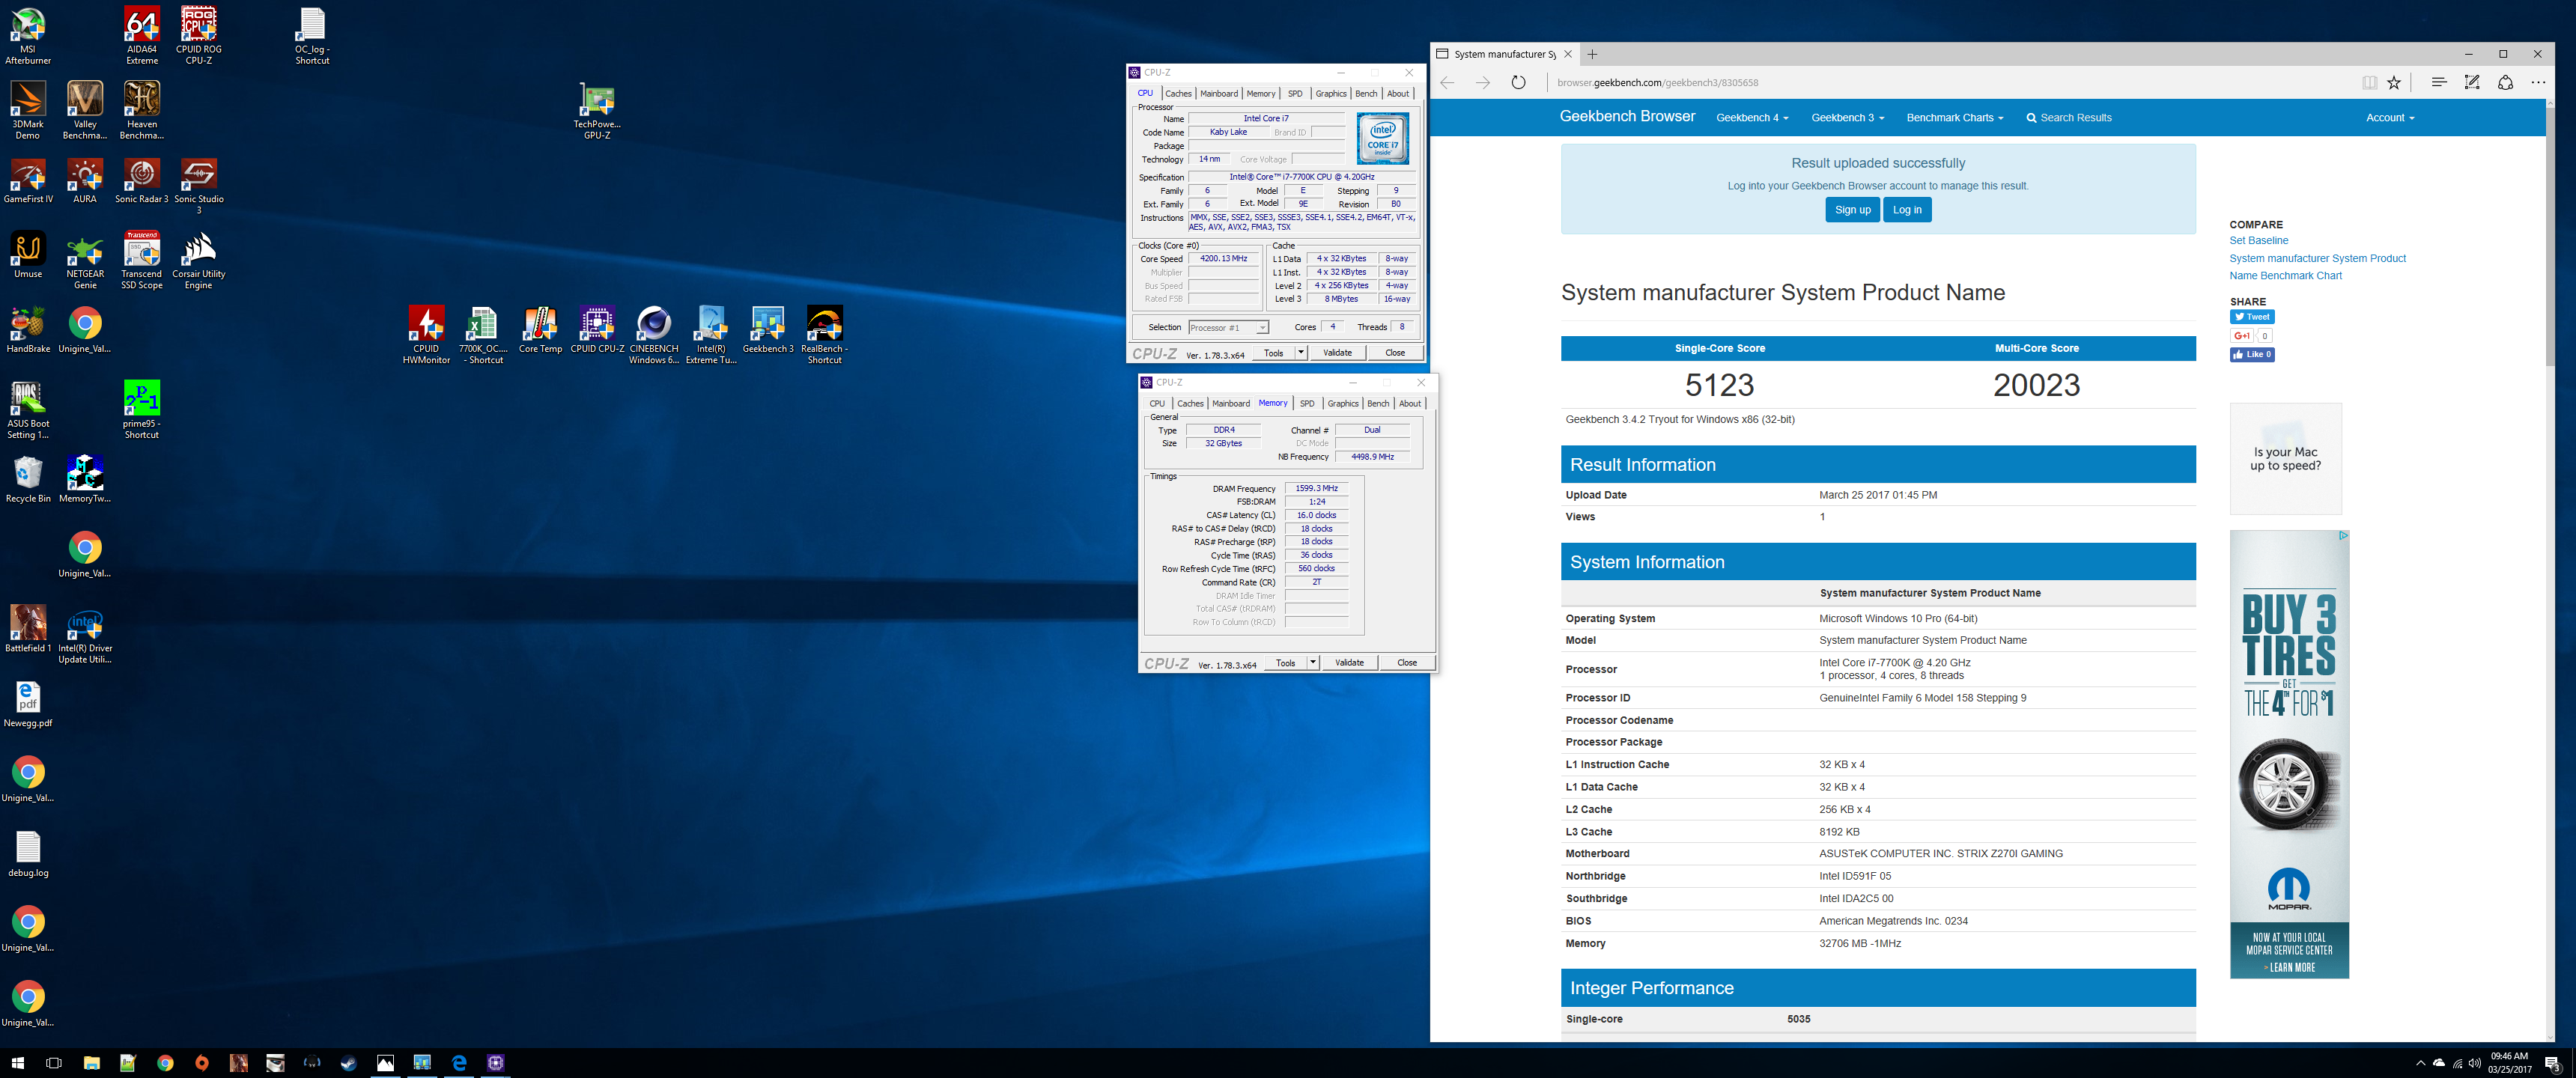
Task: Expand Geekbench 3 navigation dropdown
Action: 1847,118
